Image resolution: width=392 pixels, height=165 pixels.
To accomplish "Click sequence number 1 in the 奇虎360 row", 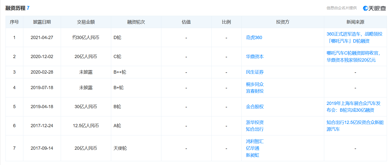I will (x=14, y=38).
